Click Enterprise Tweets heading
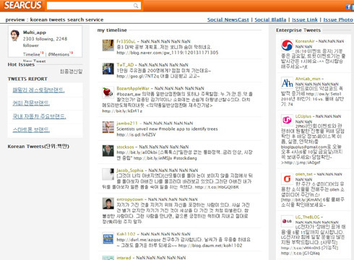 (x=298, y=30)
